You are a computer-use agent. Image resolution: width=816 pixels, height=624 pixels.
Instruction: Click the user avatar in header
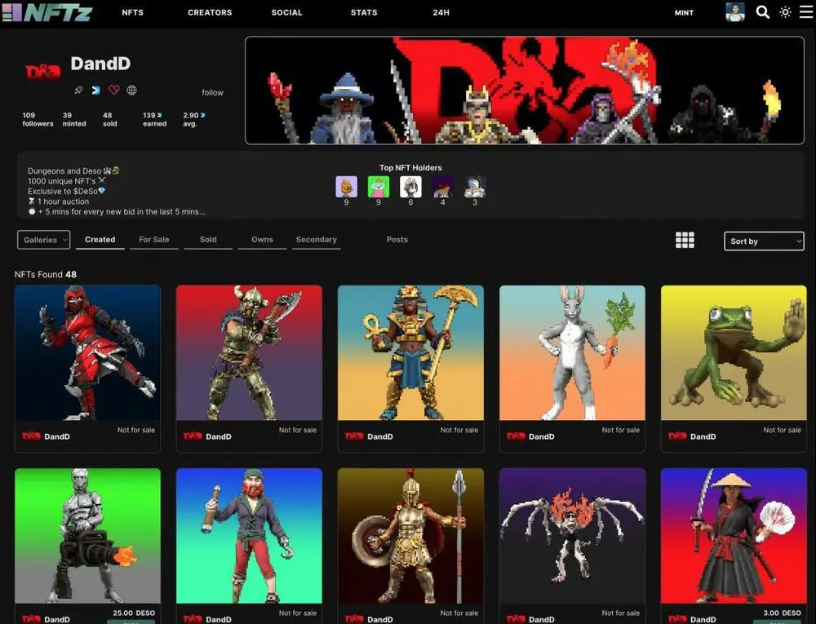coord(735,12)
